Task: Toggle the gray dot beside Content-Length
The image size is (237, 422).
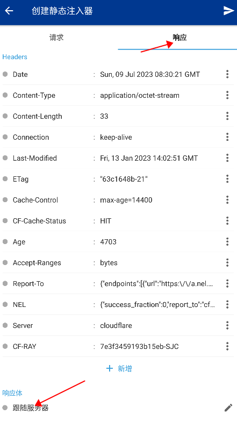Action: coord(5,116)
